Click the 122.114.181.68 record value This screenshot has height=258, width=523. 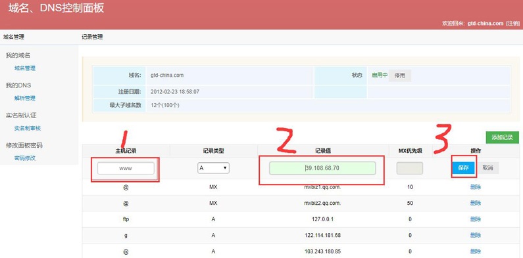point(322,235)
